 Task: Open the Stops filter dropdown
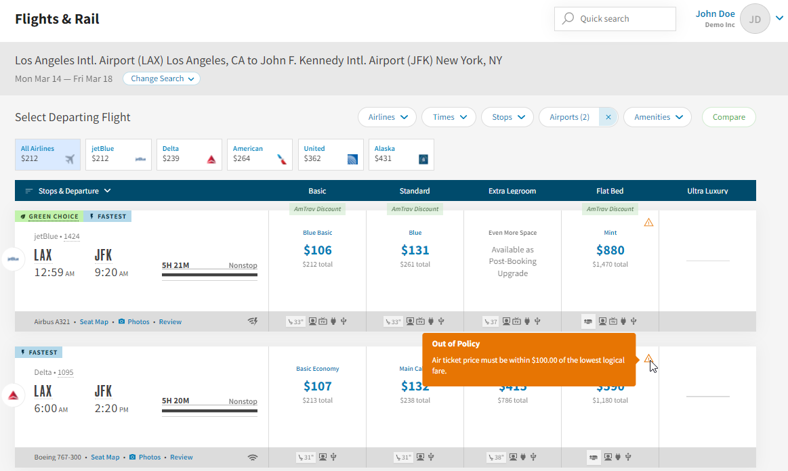pyautogui.click(x=507, y=117)
